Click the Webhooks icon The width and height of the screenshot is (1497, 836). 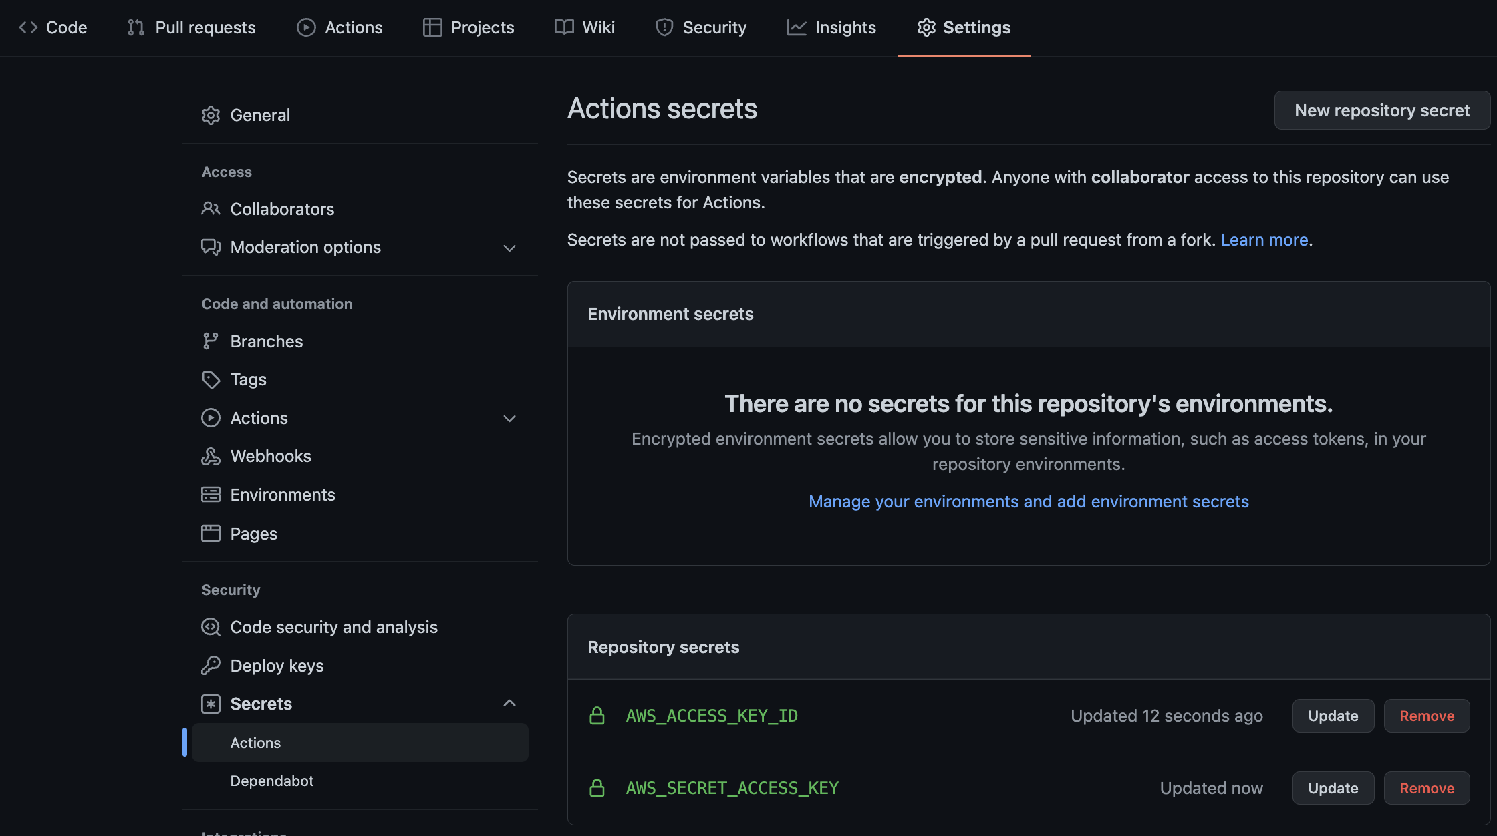coord(211,456)
